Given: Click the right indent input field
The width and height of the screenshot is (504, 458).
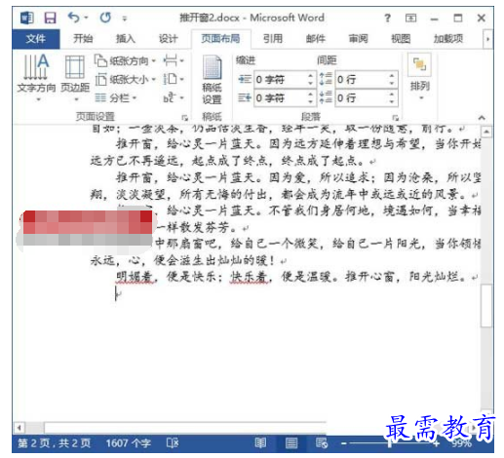Looking at the screenshot, I should 280,97.
